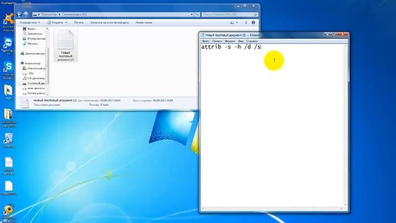Open the dropdown arrow next to Открыть
This screenshot has height=223, width=396.
[66, 22]
